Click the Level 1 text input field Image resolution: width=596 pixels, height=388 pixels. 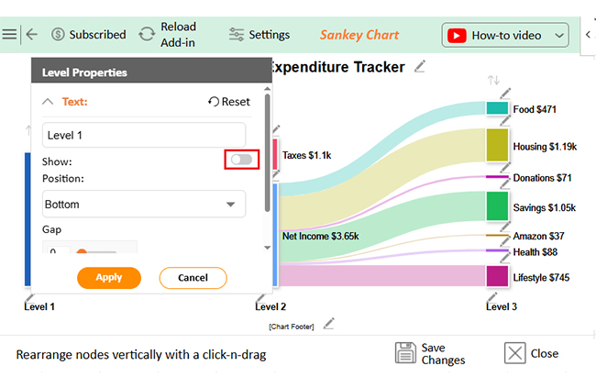pos(144,135)
